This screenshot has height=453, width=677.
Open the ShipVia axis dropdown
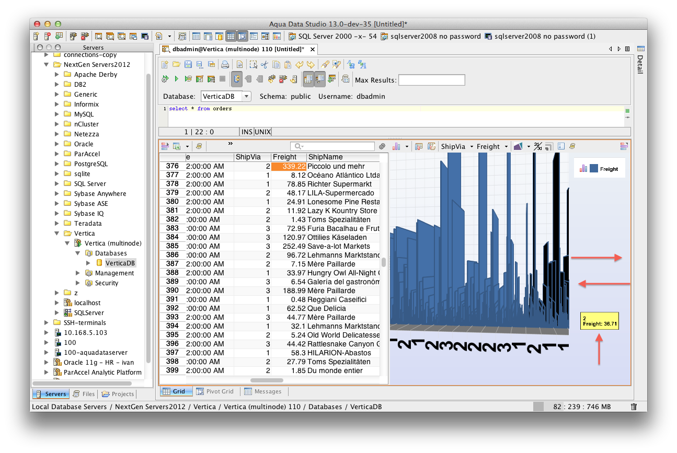tap(457, 147)
